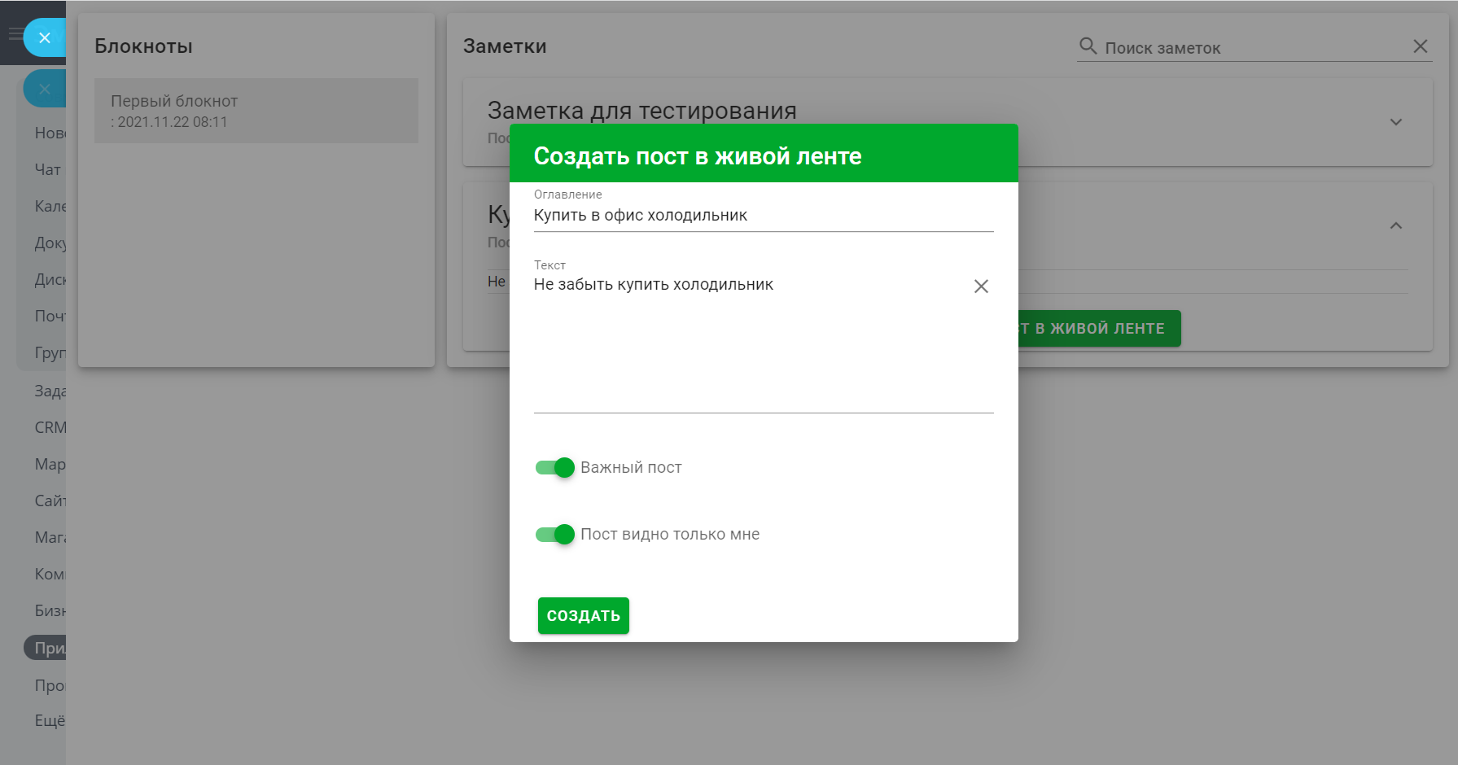Click the hamburger menu icon

(x=15, y=34)
